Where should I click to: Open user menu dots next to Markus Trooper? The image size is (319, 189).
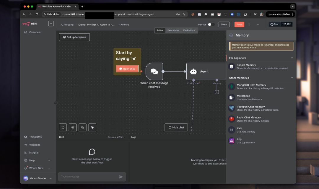(51, 178)
